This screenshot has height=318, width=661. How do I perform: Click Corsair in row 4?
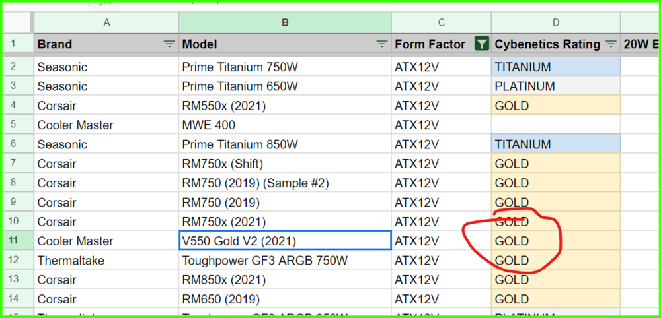click(x=106, y=105)
